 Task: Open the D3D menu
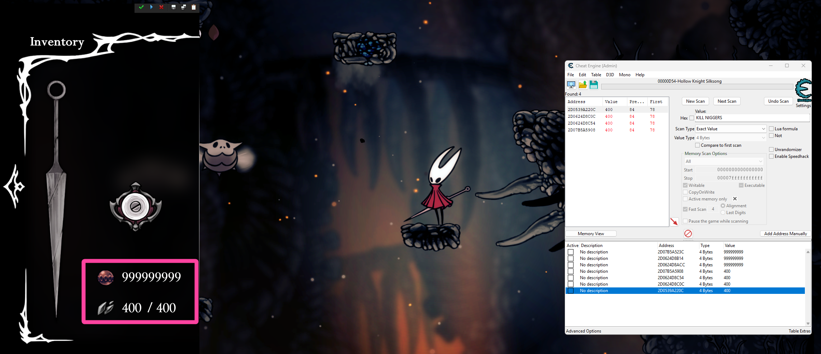[x=610, y=75]
